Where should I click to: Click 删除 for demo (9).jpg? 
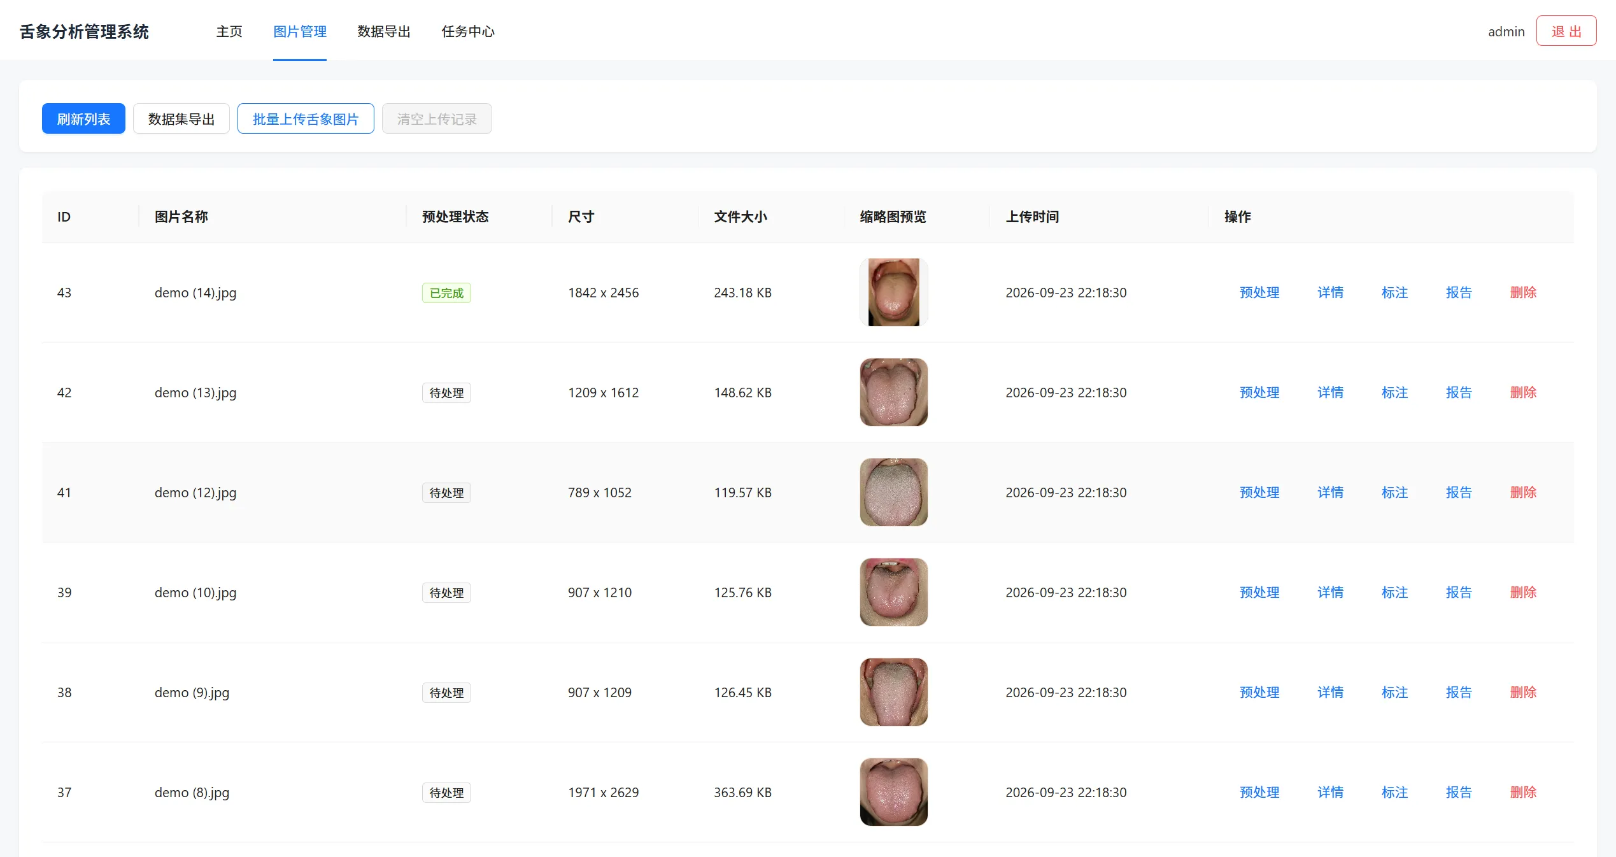[x=1523, y=692]
